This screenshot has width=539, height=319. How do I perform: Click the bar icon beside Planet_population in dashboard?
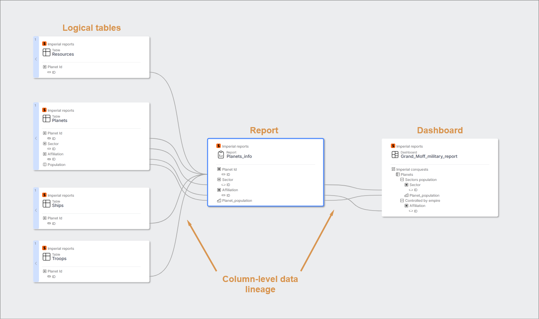pyautogui.click(x=406, y=195)
